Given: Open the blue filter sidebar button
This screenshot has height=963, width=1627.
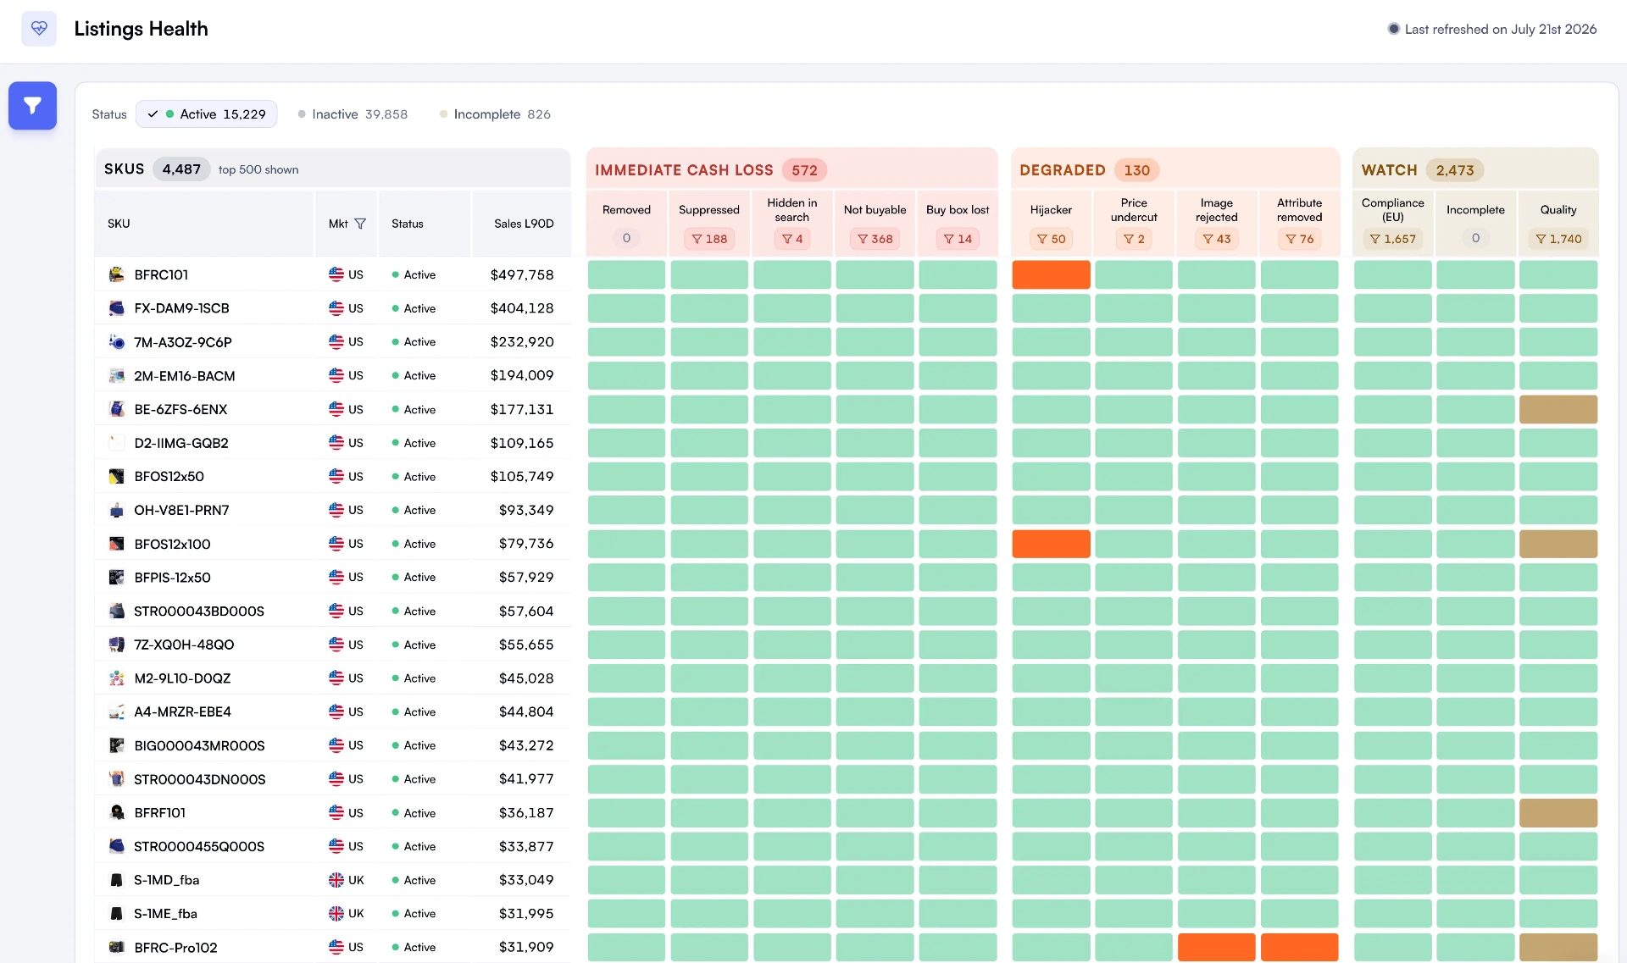Looking at the screenshot, I should click(32, 106).
